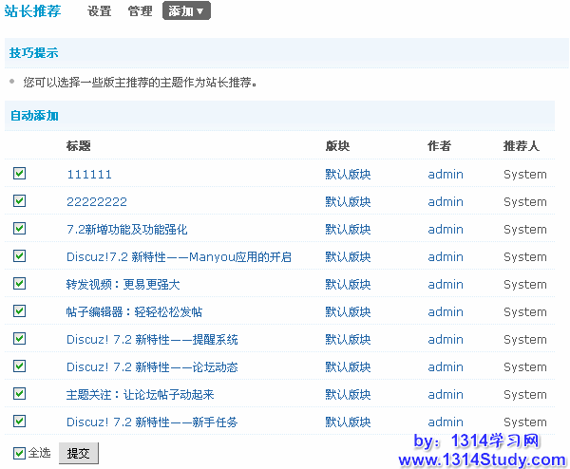Image resolution: width=570 pixels, height=469 pixels.
Task: Toggle checkbox for 主题关注：让论坛帖子动起来
Action: pos(20,394)
